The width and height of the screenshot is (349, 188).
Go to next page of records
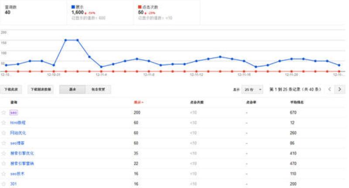point(340,89)
